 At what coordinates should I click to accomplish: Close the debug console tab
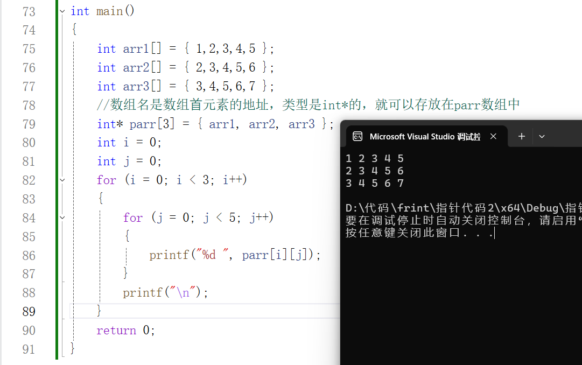tap(493, 136)
